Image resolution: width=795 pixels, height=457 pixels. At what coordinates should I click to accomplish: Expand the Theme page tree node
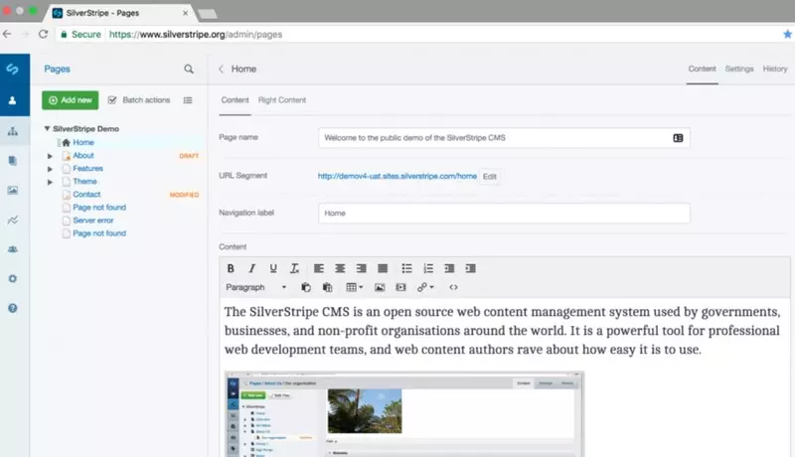tap(50, 182)
